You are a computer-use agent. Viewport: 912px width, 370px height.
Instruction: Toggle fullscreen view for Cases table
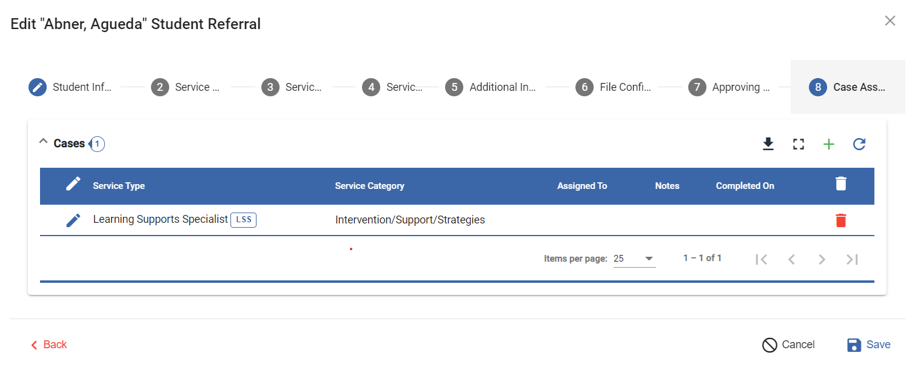(799, 144)
